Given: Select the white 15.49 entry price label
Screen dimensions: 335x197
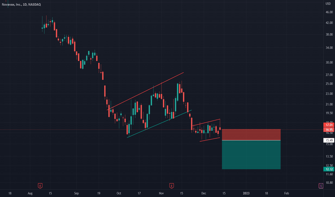Looking at the screenshot, I should click(329, 140).
